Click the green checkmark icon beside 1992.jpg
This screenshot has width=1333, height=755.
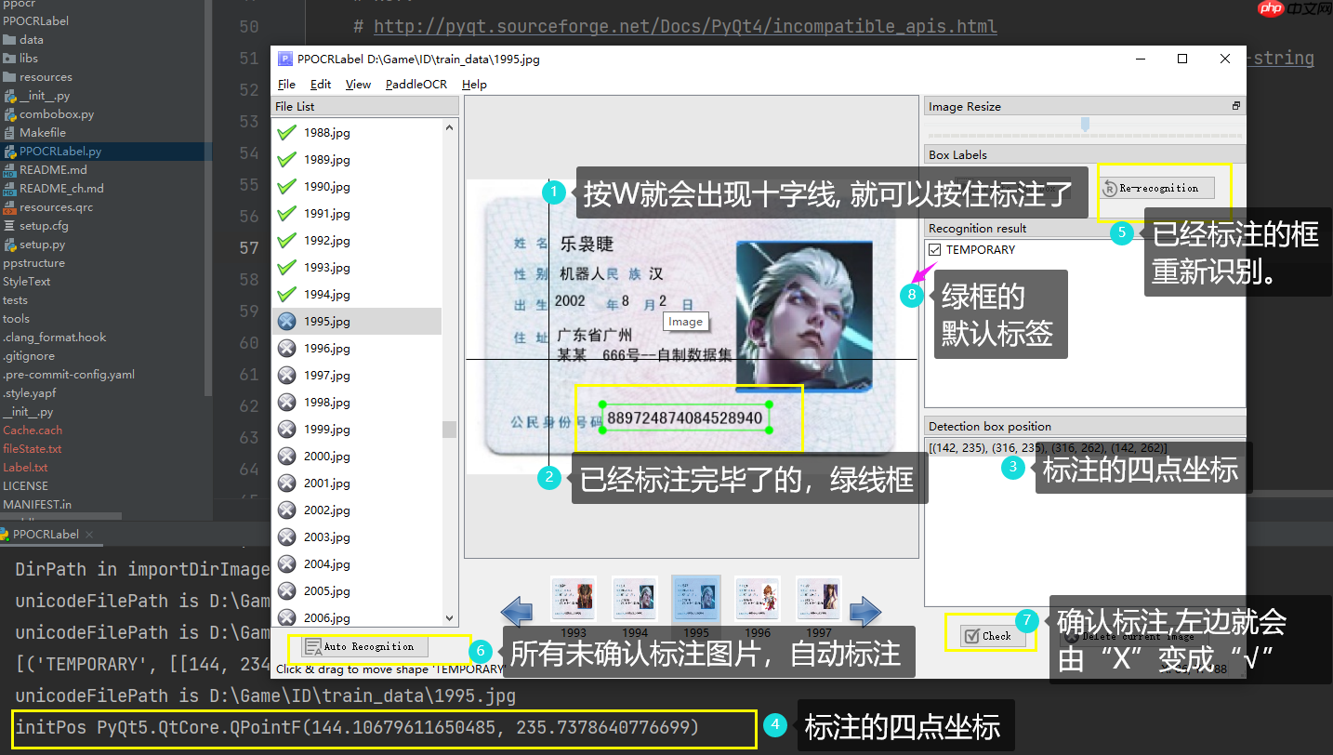coord(287,241)
